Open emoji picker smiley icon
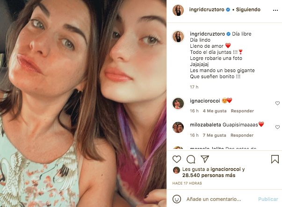This screenshot has width=282, height=207. click(x=178, y=199)
